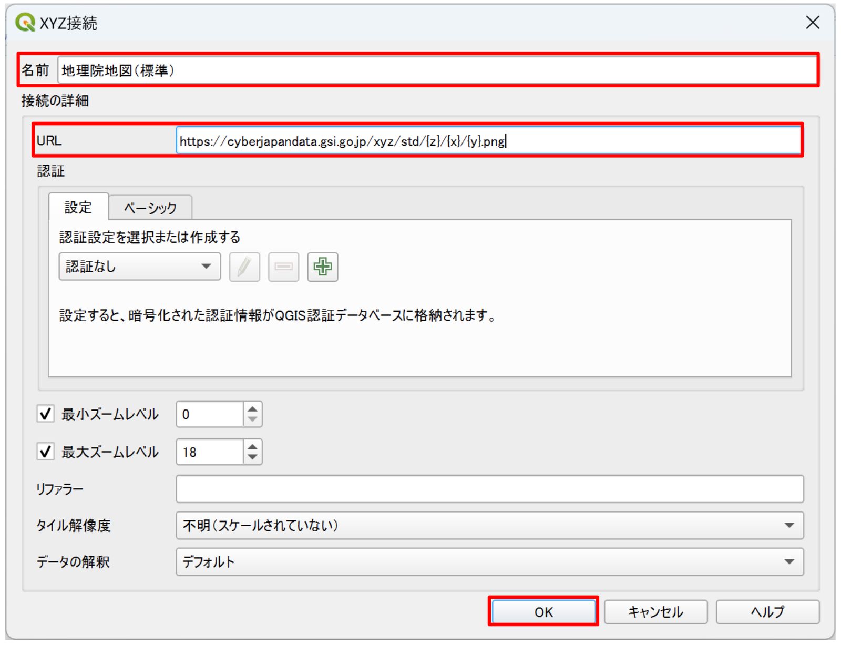Add new authentication config with green plus
Viewport: 841px width, 645px height.
pos(322,267)
